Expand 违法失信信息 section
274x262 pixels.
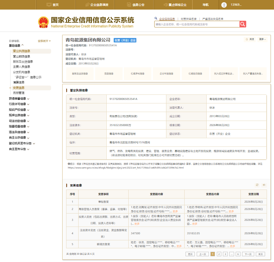point(19,132)
